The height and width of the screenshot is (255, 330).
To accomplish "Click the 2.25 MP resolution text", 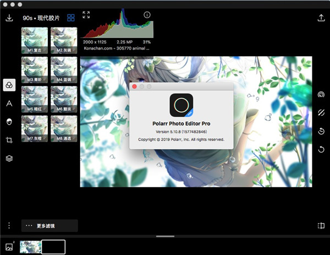I will click(x=125, y=42).
